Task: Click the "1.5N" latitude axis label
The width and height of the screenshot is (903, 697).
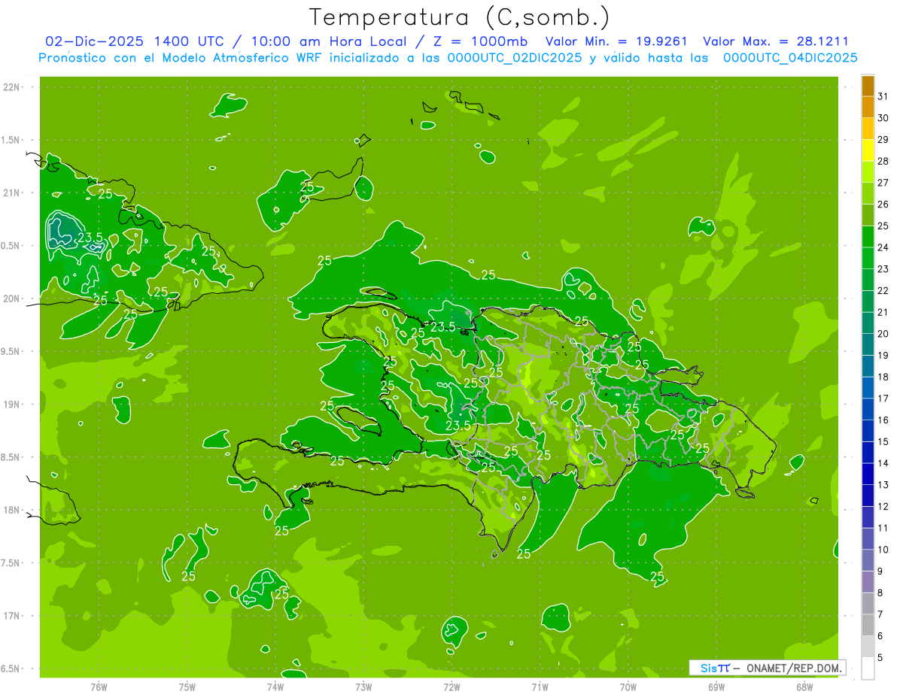Action: pos(11,140)
